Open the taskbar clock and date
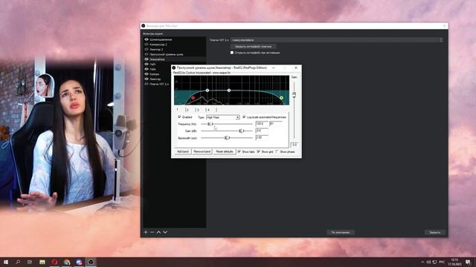This screenshot has width=476, height=267. 454,262
